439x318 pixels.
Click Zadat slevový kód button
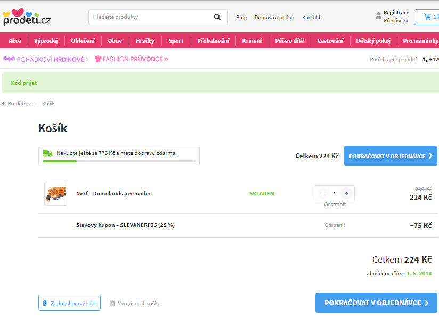pyautogui.click(x=69, y=303)
